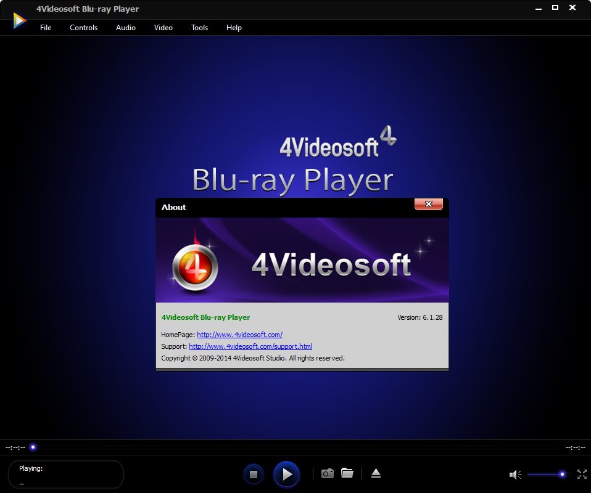Screen dimensions: 591x493
Task: Click the About dialog title
Action: click(x=174, y=207)
